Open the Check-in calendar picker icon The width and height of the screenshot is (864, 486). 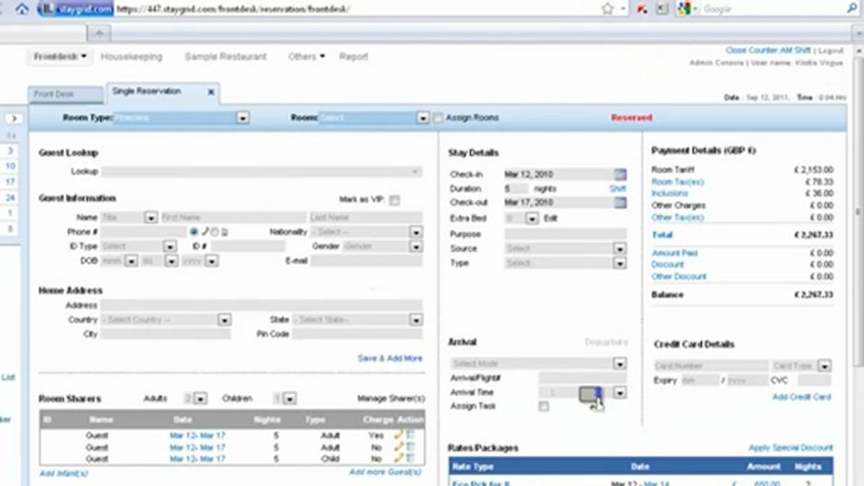pyautogui.click(x=620, y=174)
